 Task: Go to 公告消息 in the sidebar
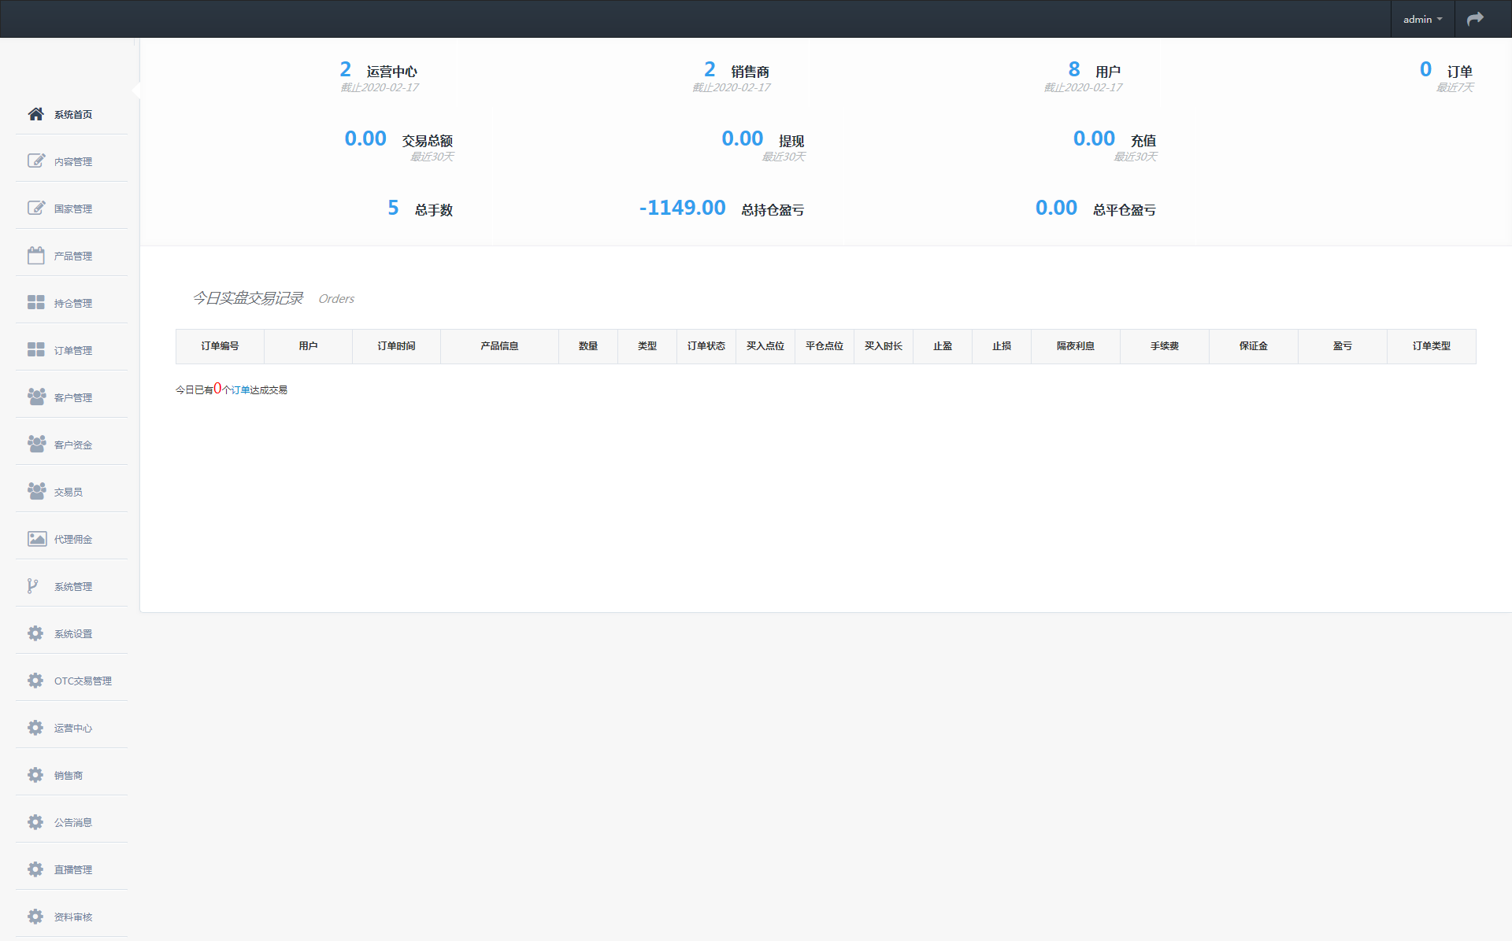pyautogui.click(x=72, y=822)
